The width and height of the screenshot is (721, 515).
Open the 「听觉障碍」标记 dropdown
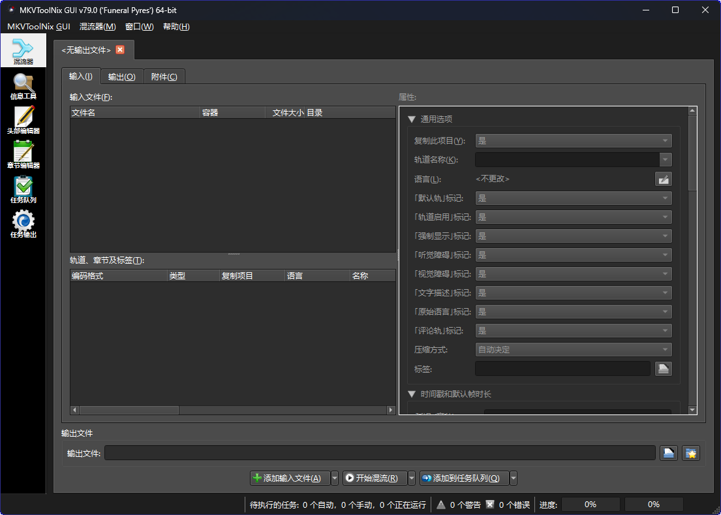[x=574, y=255]
